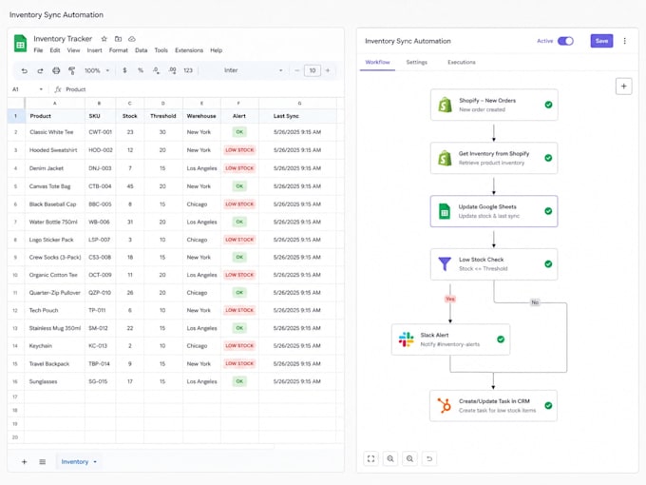Click the second magnifier zoom icon in canvas
This screenshot has width=646, height=485.
tap(409, 458)
